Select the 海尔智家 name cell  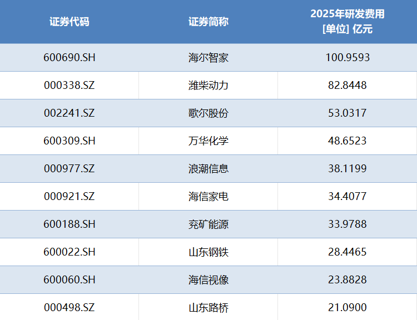(x=208, y=57)
